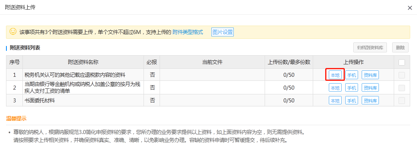The width and height of the screenshot is (417, 148).
Task: Click the 否 value in row 2
Action: tap(152, 88)
